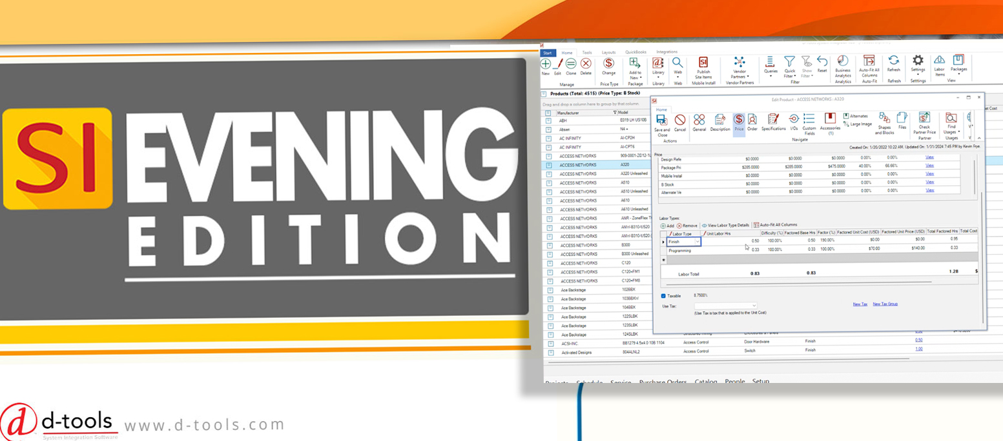Image resolution: width=1003 pixels, height=441 pixels.
Task: Uncheck the Taxable checkbox
Action: 663,296
